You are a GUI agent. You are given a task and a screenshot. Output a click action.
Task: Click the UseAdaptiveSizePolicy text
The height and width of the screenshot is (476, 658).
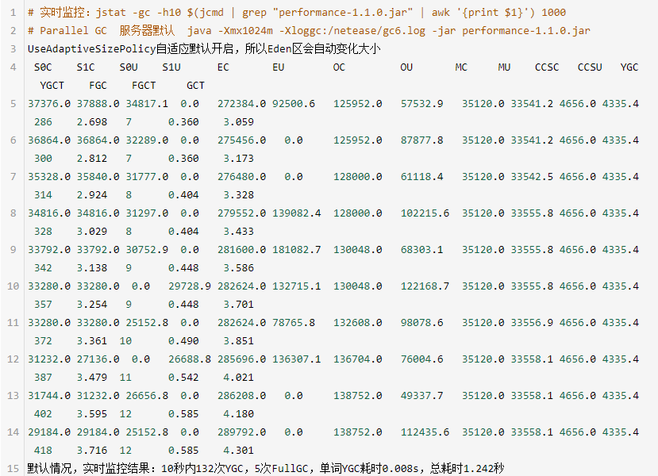point(92,49)
